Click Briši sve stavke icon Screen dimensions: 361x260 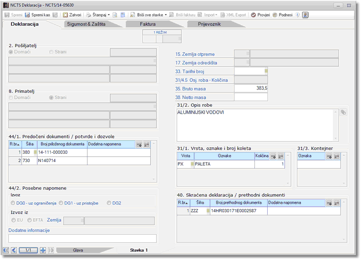coord(133,15)
